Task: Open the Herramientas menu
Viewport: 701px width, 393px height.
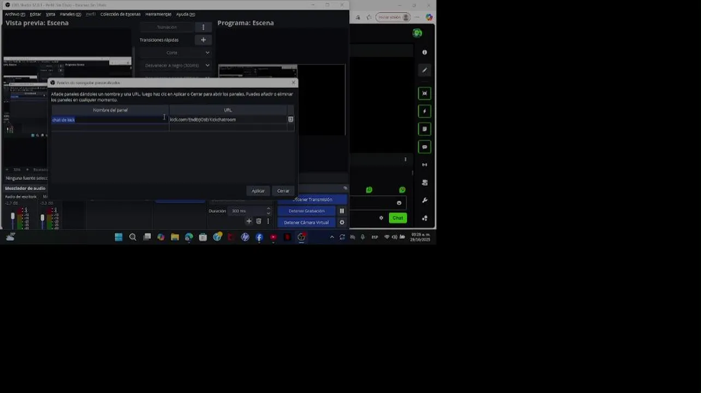Action: click(x=158, y=14)
